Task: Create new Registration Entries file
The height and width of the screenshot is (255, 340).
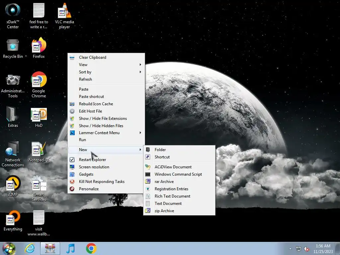Action: (x=179, y=189)
